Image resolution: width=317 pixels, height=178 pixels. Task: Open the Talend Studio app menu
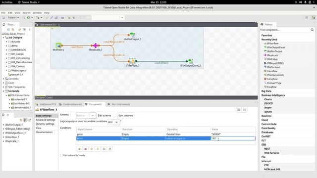[29, 2]
